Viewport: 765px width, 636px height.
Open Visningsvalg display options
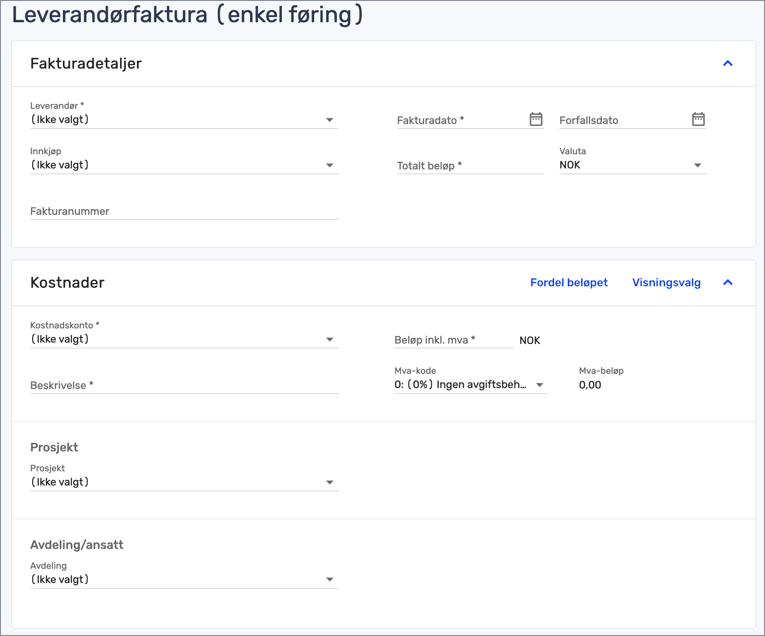(x=666, y=283)
